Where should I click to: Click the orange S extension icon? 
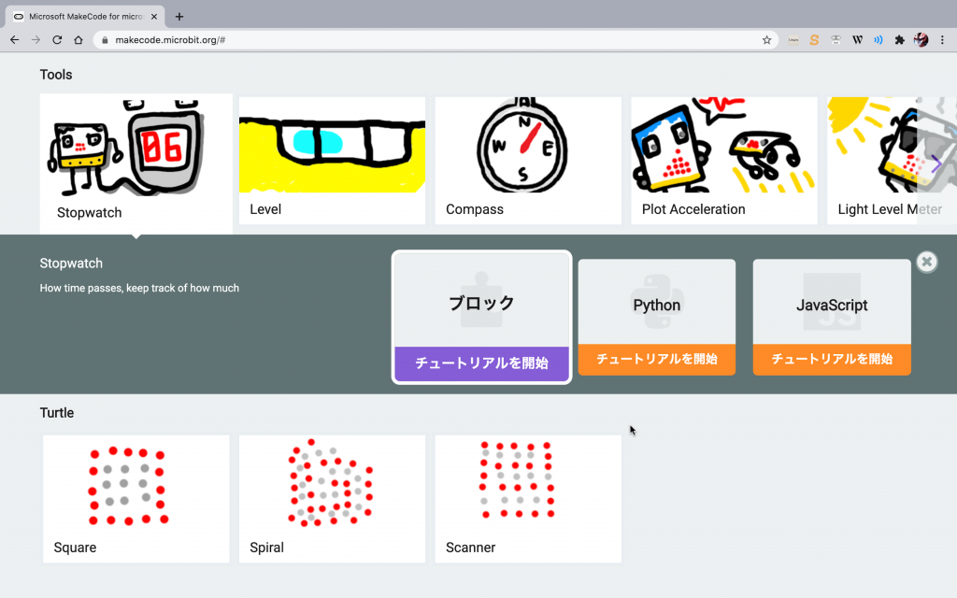coord(814,40)
